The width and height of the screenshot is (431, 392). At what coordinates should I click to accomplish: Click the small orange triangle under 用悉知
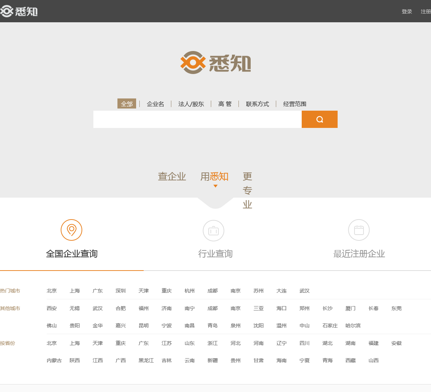[215, 186]
